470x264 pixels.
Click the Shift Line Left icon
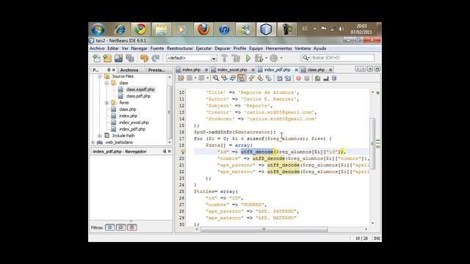pyautogui.click(x=279, y=78)
